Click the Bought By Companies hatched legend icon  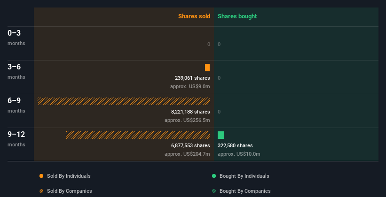(x=214, y=191)
